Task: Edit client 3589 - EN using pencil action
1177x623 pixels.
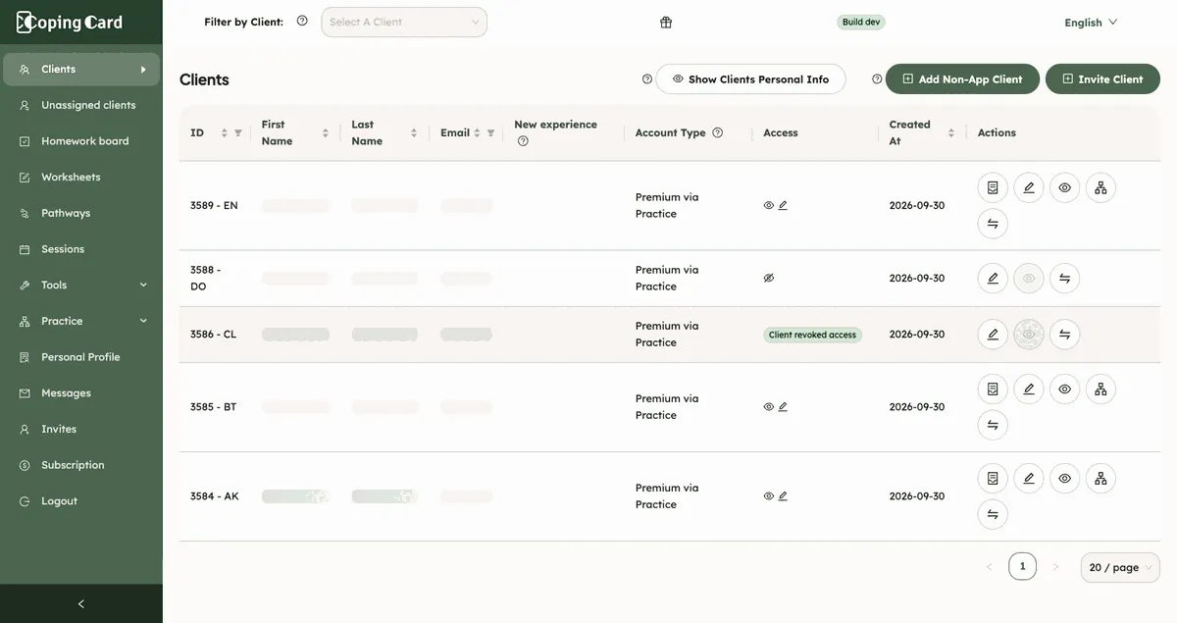Action: [1029, 187]
